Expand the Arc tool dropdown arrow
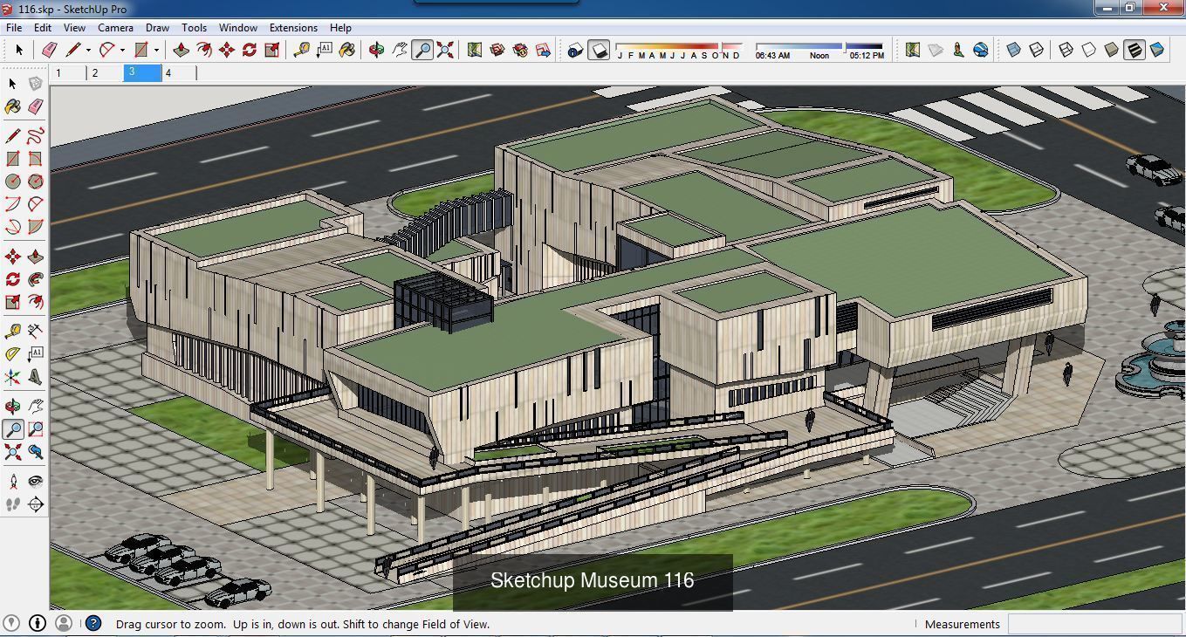The image size is (1186, 637). [122, 51]
